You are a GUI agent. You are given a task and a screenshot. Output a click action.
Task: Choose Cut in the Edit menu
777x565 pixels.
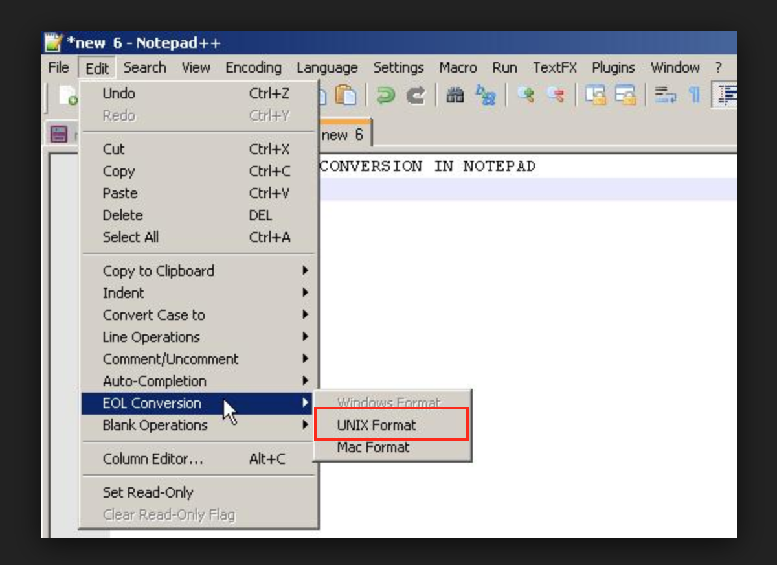point(198,149)
